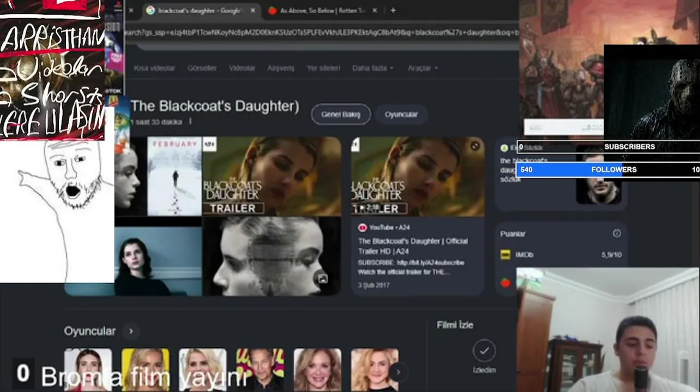Open the dark-haired woman still image

pos(158,261)
